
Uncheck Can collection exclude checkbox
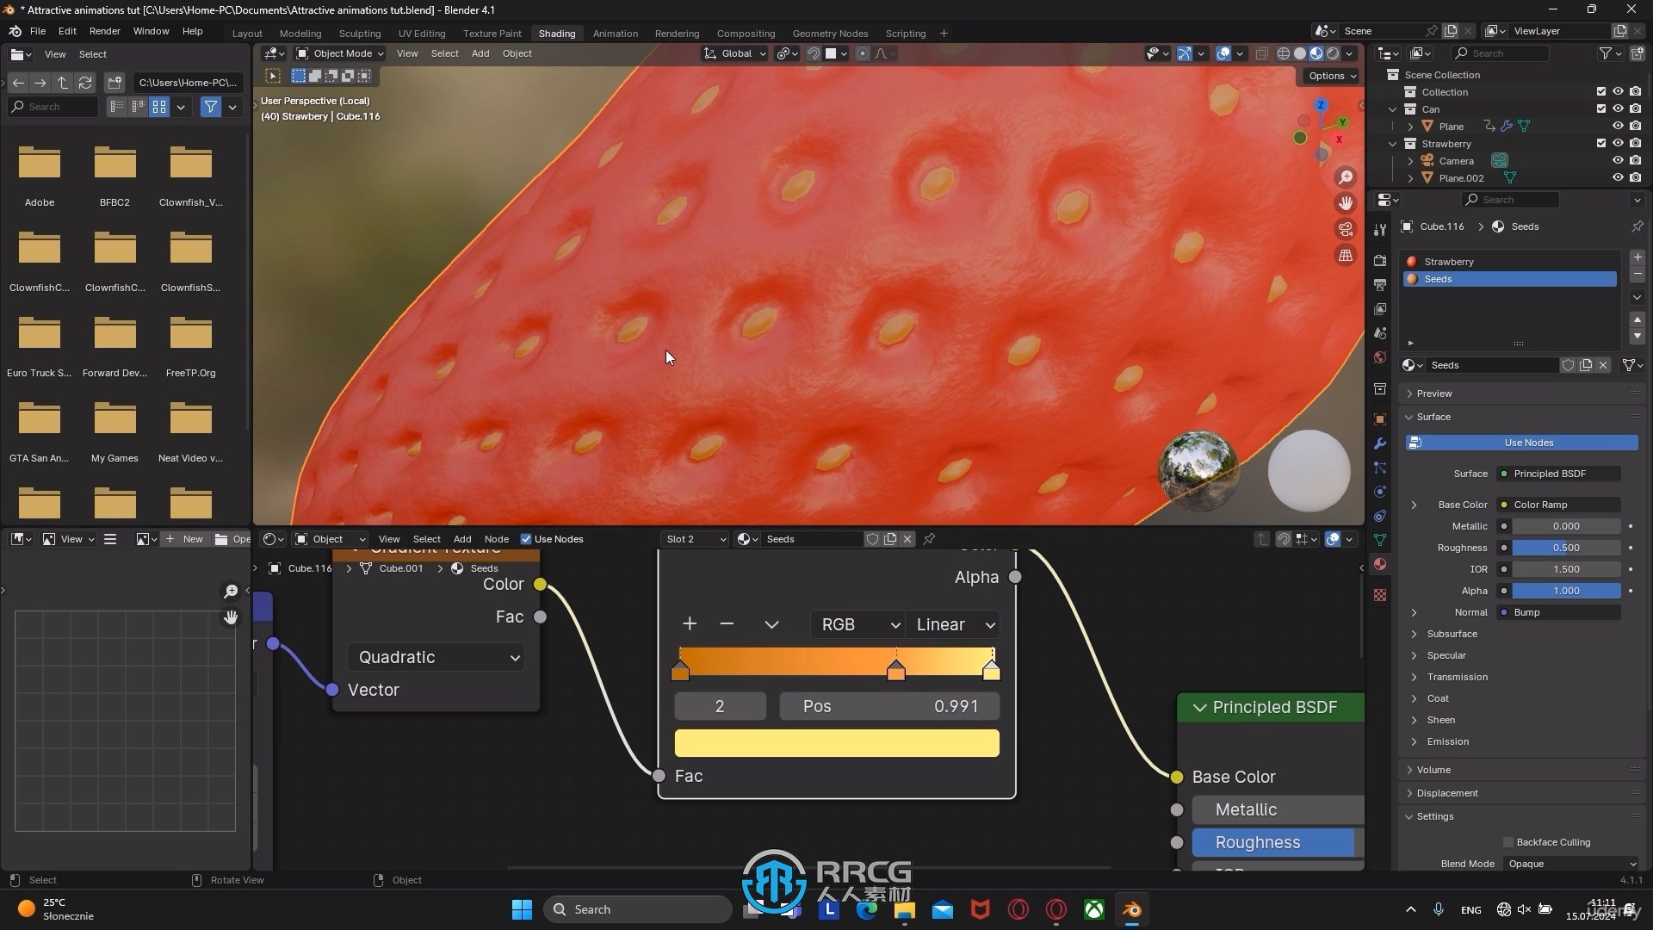tap(1601, 109)
